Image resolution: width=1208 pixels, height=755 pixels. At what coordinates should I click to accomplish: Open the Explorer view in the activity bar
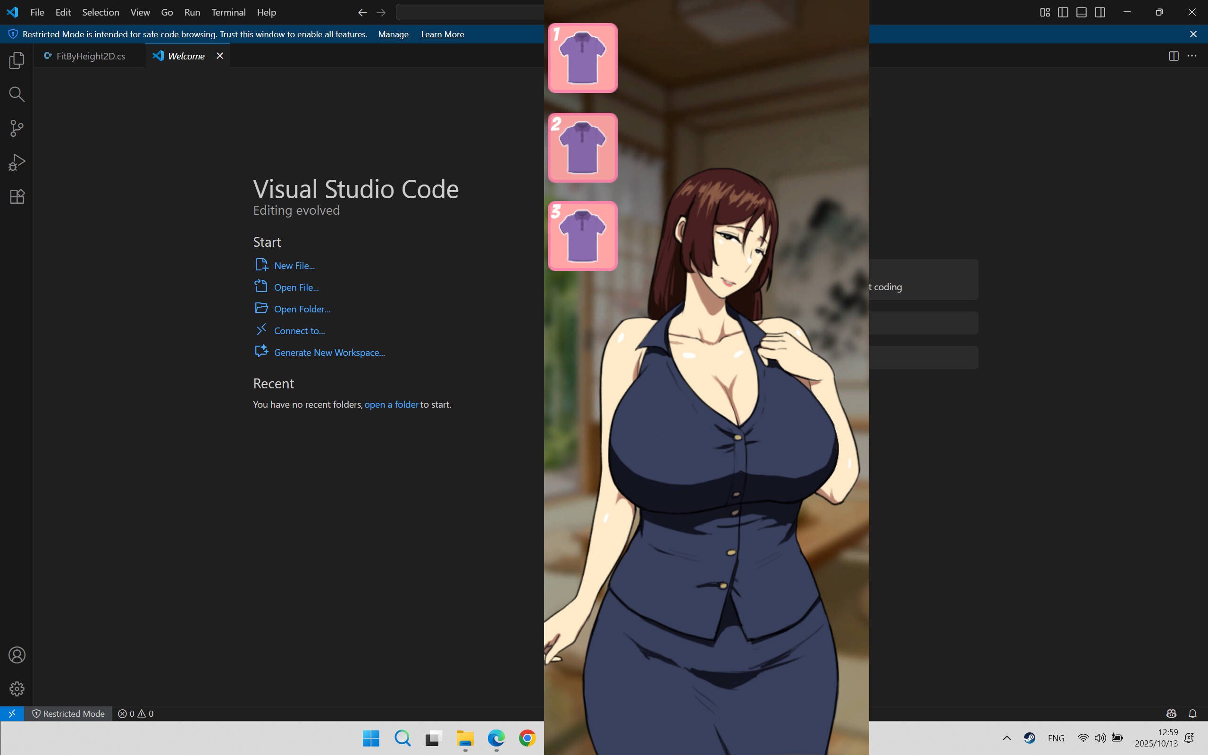click(x=17, y=60)
